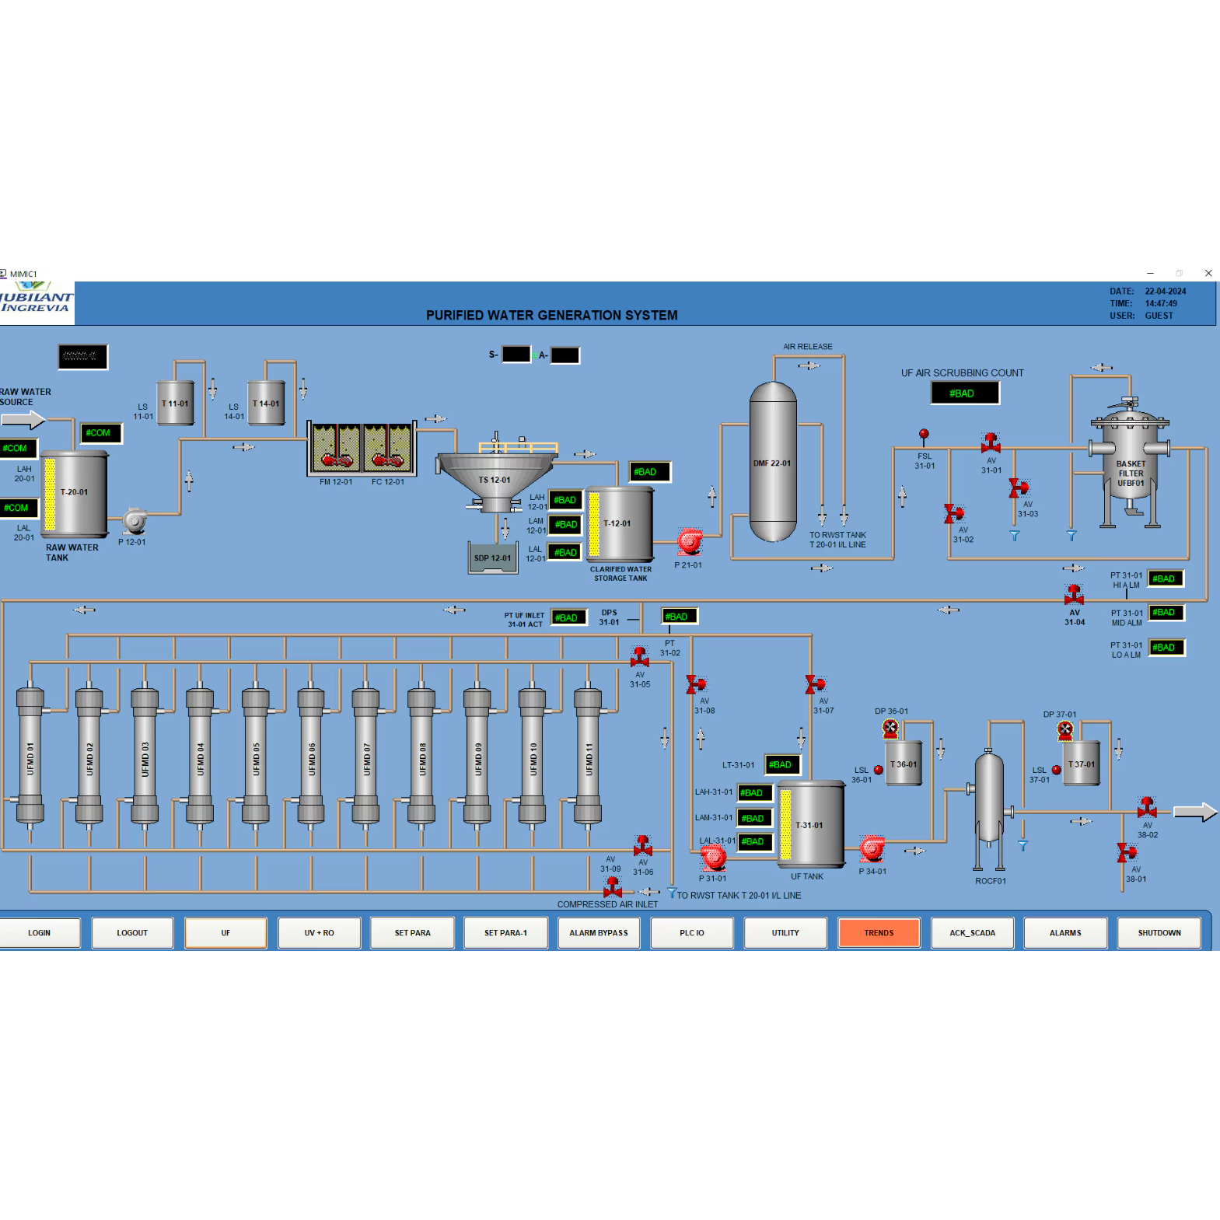Click valve AV 31-03 icon

(x=1019, y=488)
